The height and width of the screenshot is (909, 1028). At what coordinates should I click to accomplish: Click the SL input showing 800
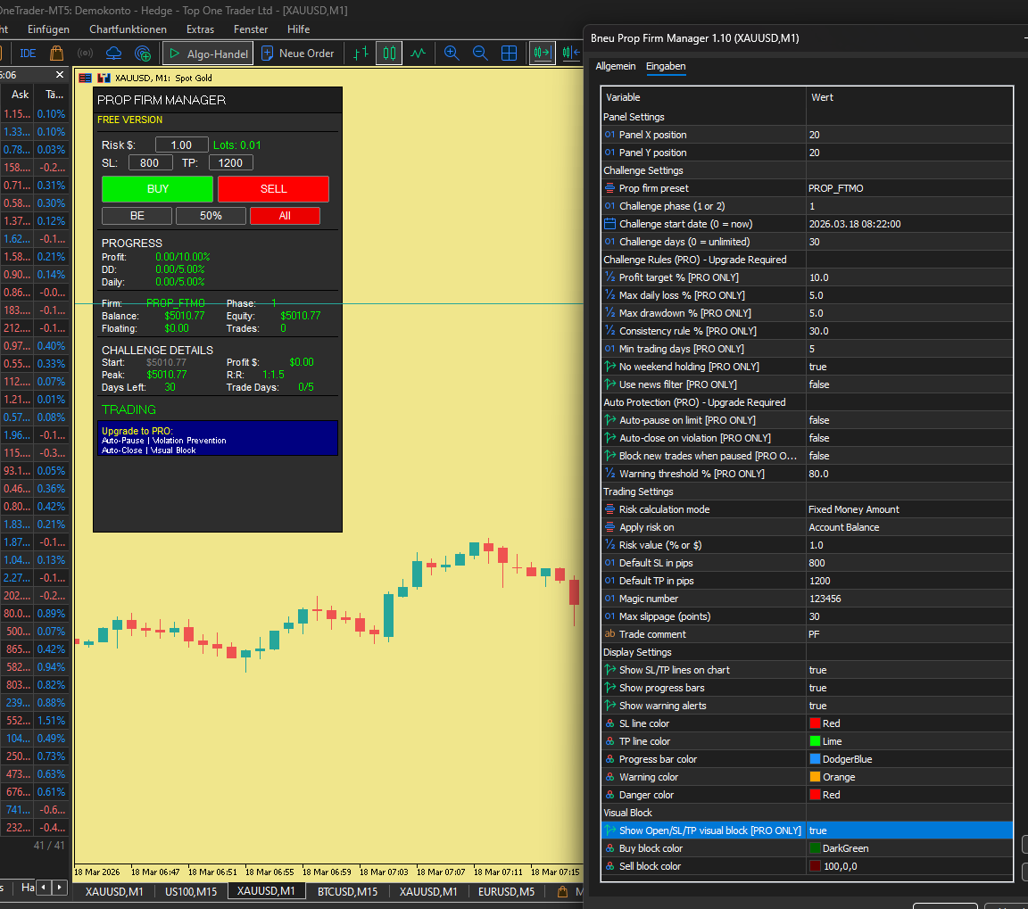click(x=150, y=162)
